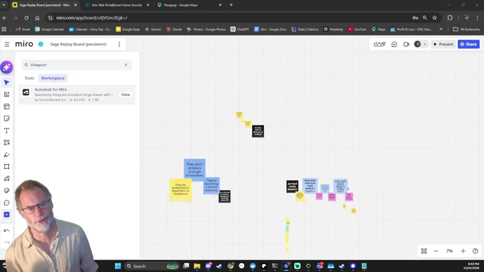Open the tab search dropdown arrow
Viewport: 484px width, 272px height.
tap(4, 5)
